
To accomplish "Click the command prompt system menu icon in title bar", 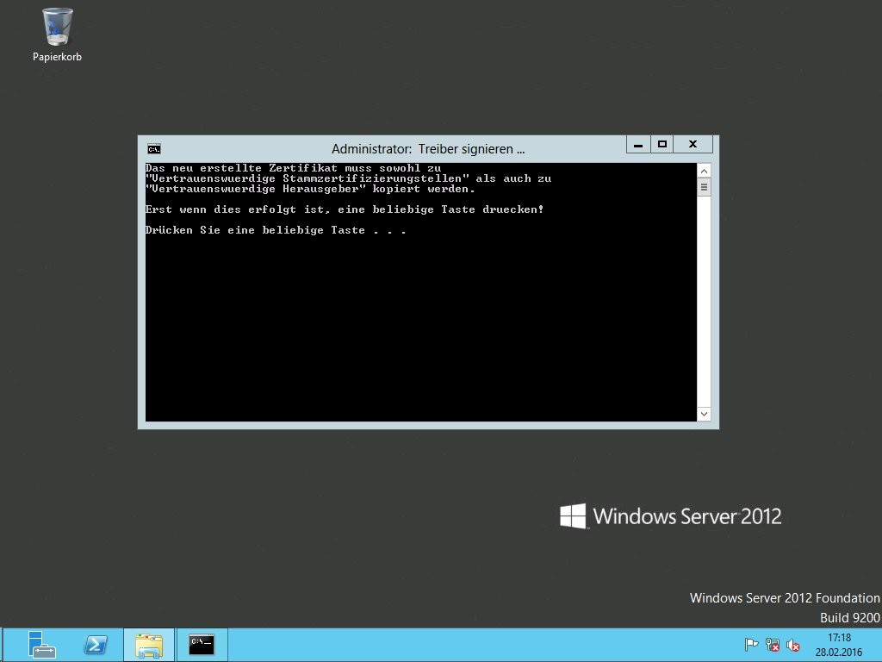I will 153,148.
